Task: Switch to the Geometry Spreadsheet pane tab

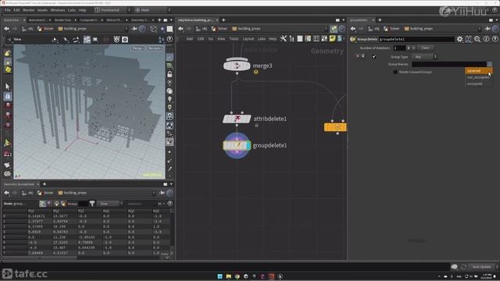Action: coord(19,184)
